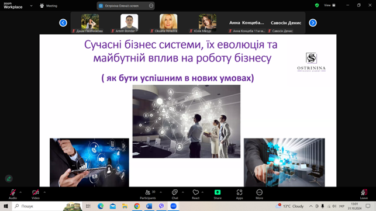This screenshot has height=211, width=376.
Task: Open Windows Start menu
Action: (6, 206)
